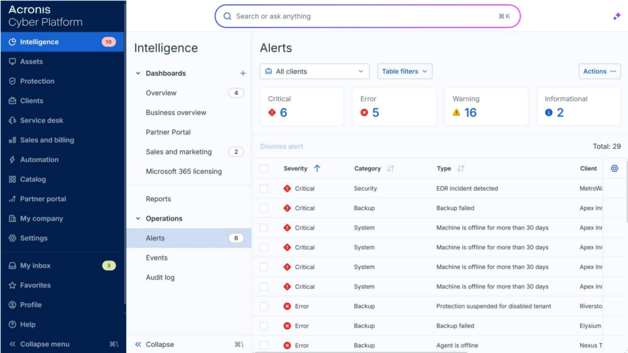Click Profile person icon
628x353 pixels.
pyautogui.click(x=12, y=305)
